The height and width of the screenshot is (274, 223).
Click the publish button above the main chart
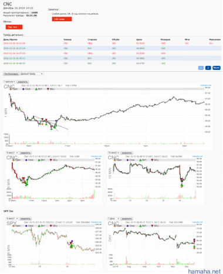tap(11, 74)
